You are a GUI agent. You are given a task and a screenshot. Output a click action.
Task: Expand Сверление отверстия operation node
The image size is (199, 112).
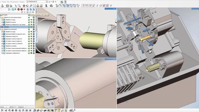click(2, 36)
